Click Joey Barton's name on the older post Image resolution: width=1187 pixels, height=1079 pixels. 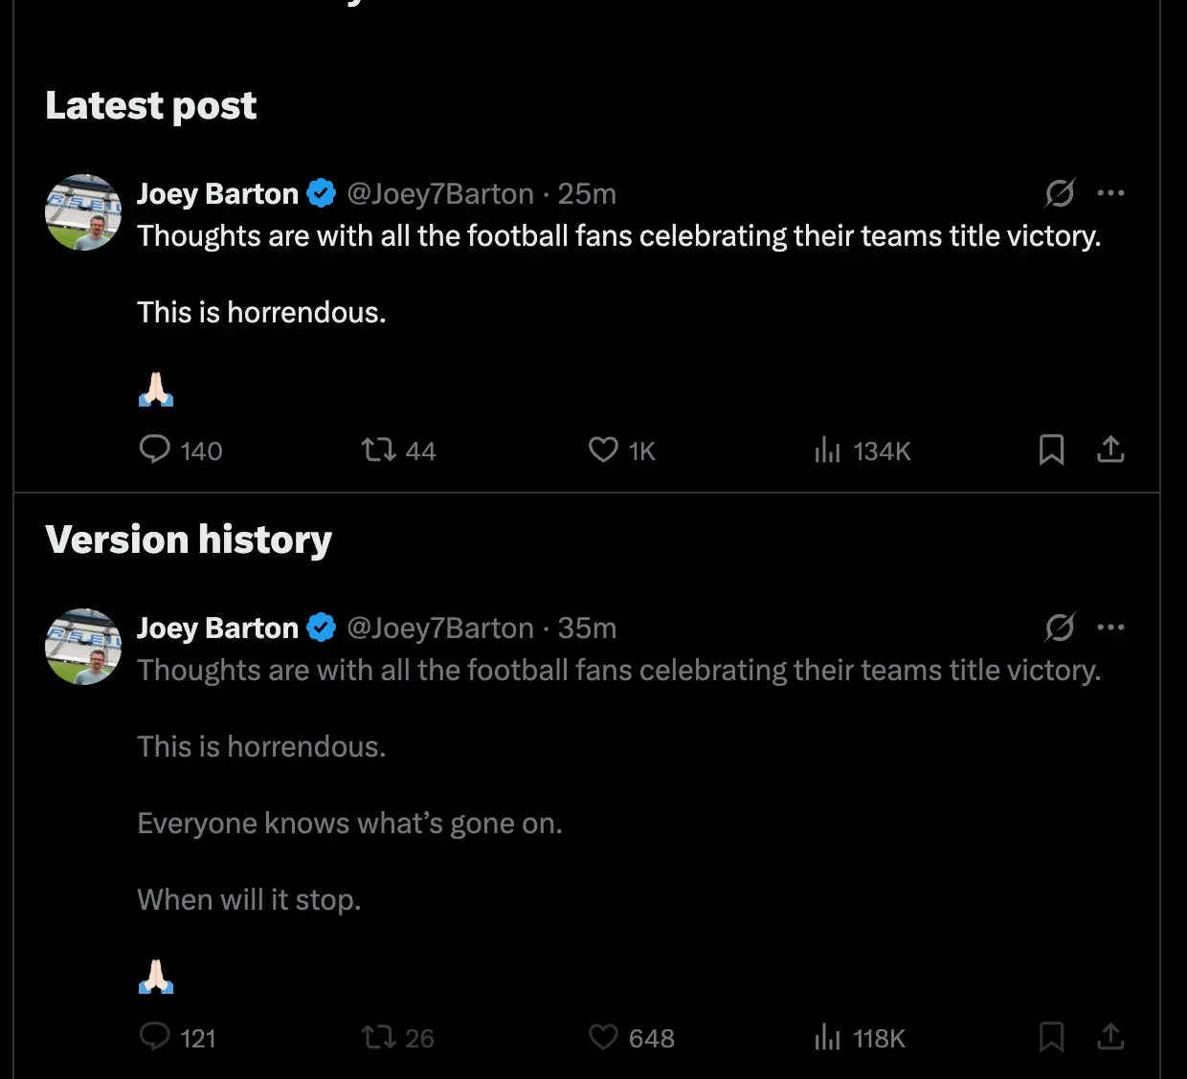tap(216, 627)
